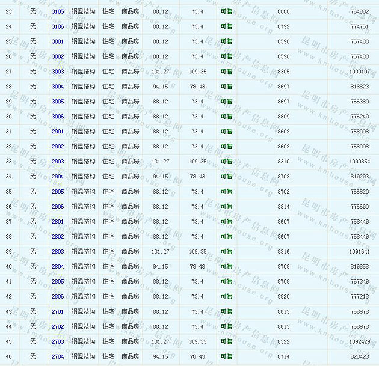
Task: Select room 2704 link
Action: pos(58,357)
